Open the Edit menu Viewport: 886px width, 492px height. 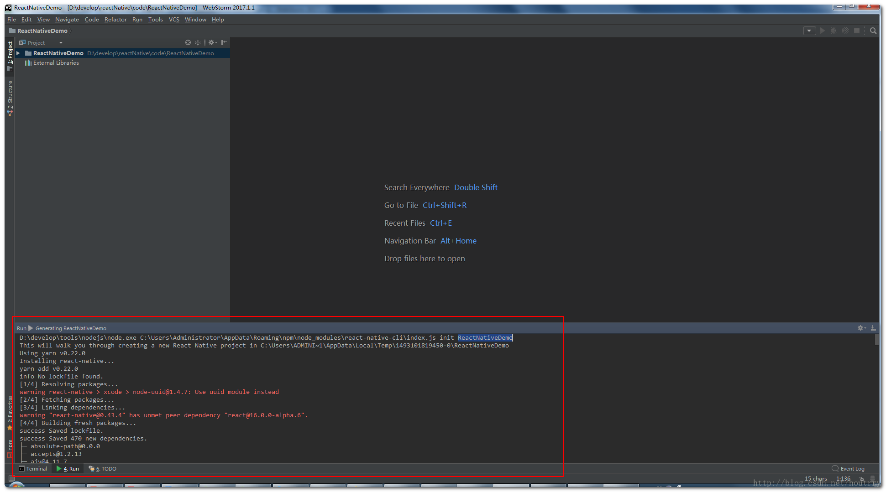pyautogui.click(x=26, y=20)
